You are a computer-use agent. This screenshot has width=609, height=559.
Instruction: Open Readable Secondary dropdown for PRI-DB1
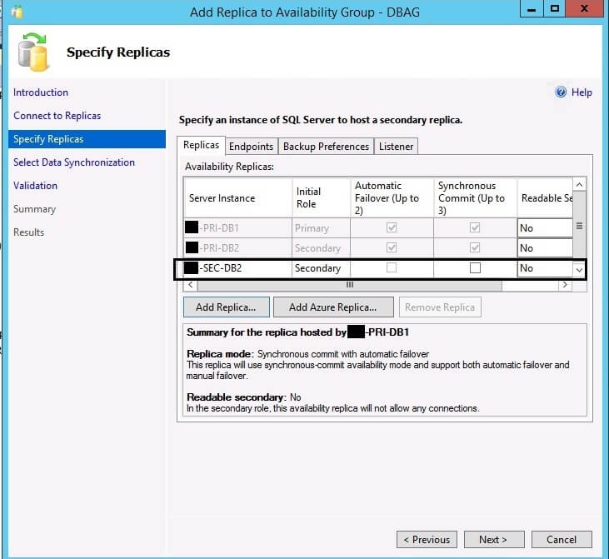(x=545, y=227)
